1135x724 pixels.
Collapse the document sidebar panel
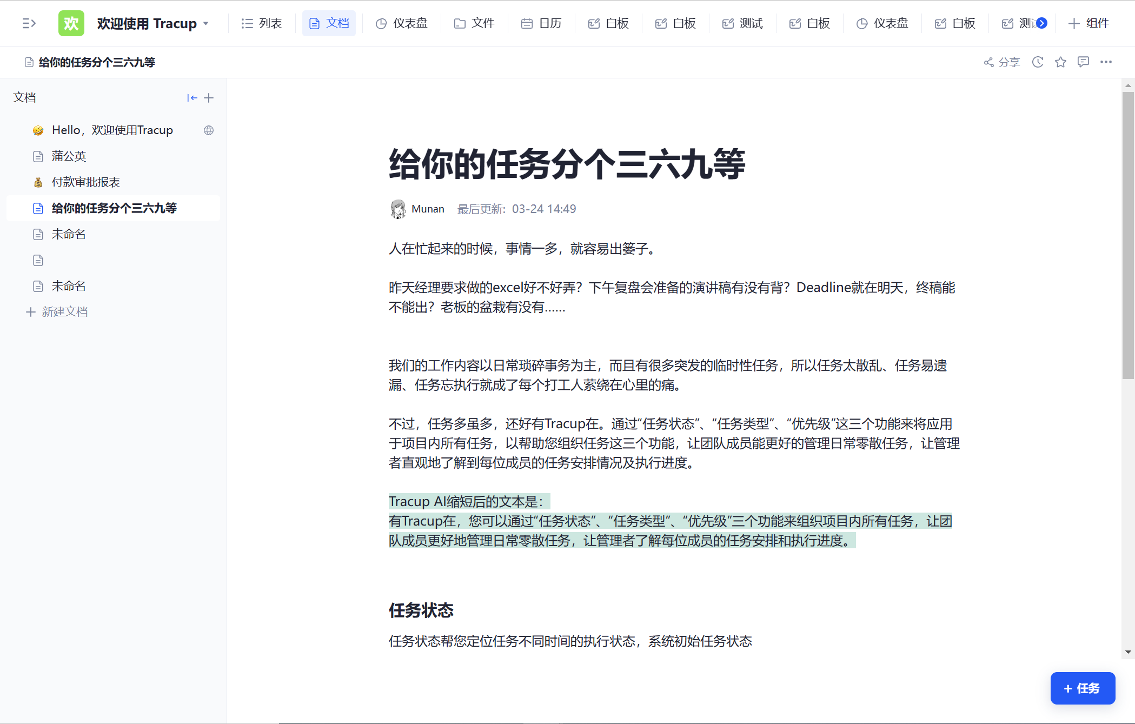192,98
